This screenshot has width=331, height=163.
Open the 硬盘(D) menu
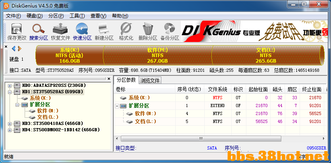[35, 16]
